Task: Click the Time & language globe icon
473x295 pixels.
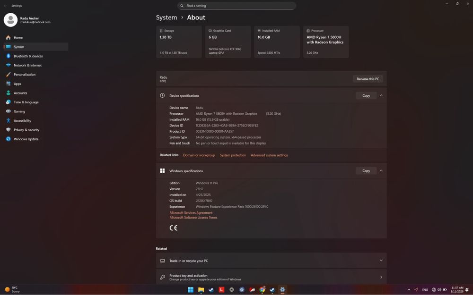Action: click(x=9, y=102)
